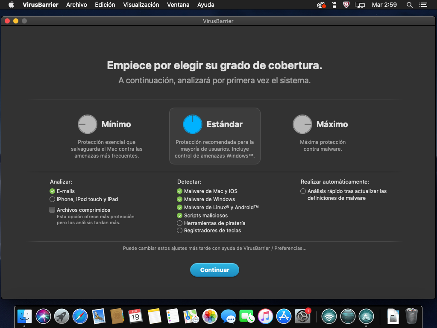The height and width of the screenshot is (328, 437).
Task: Click the Creative Cloud menu bar icon
Action: 321,5
